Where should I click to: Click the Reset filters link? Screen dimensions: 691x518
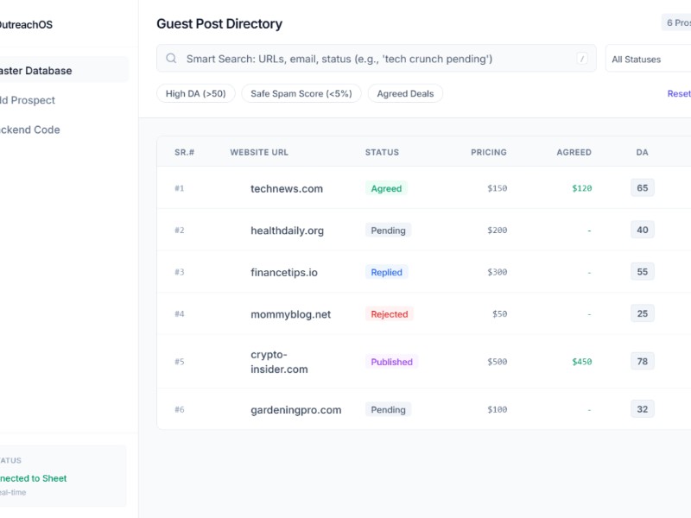point(678,93)
